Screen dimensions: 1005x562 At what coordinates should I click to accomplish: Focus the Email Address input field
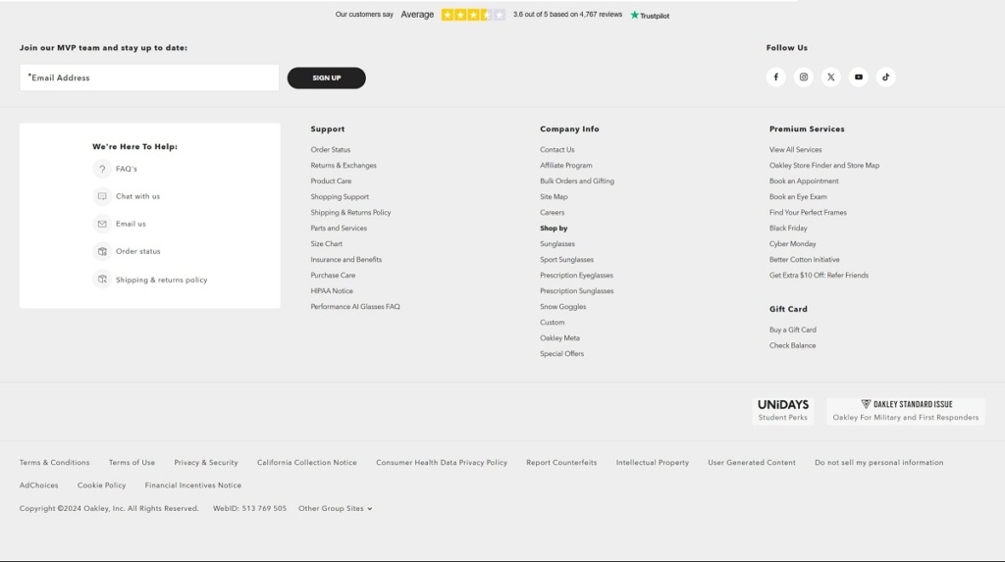coord(149,77)
